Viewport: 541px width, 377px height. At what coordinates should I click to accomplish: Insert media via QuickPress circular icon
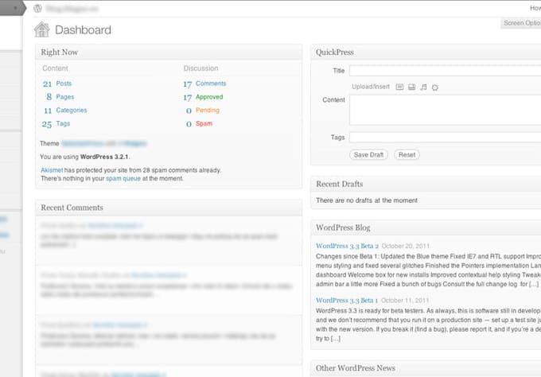click(435, 87)
